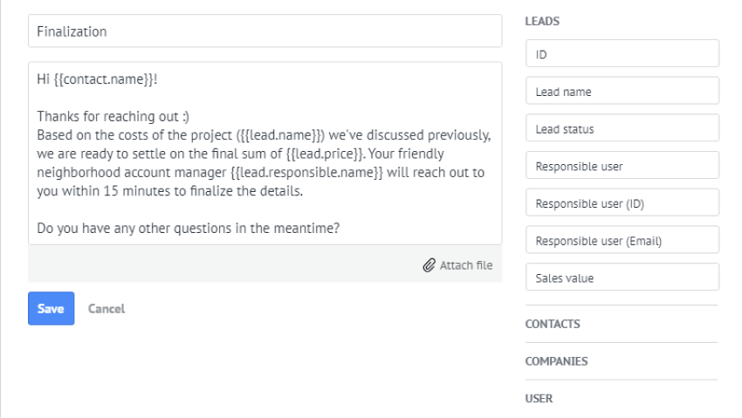The height and width of the screenshot is (418, 742).
Task: Insert the Lead name placeholder
Action: point(622,91)
